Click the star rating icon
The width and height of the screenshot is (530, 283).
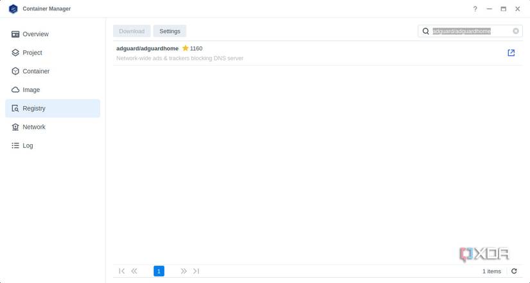(x=185, y=48)
